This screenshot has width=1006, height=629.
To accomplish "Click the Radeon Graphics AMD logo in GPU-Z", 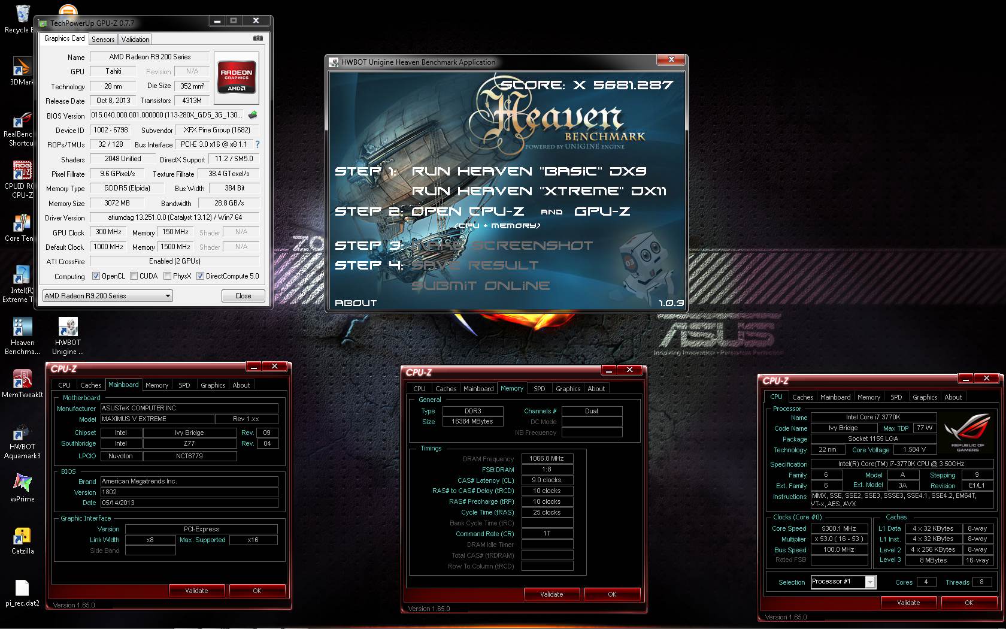I will click(237, 77).
